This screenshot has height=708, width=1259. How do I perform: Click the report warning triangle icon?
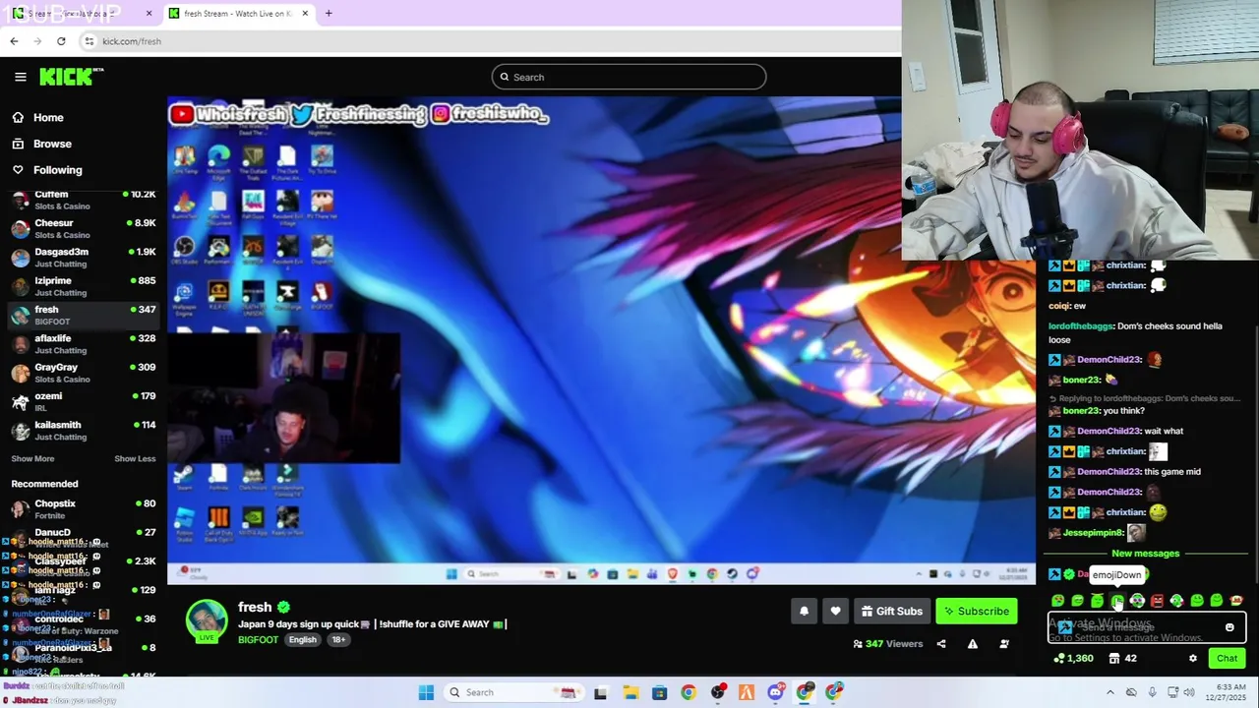tap(973, 644)
